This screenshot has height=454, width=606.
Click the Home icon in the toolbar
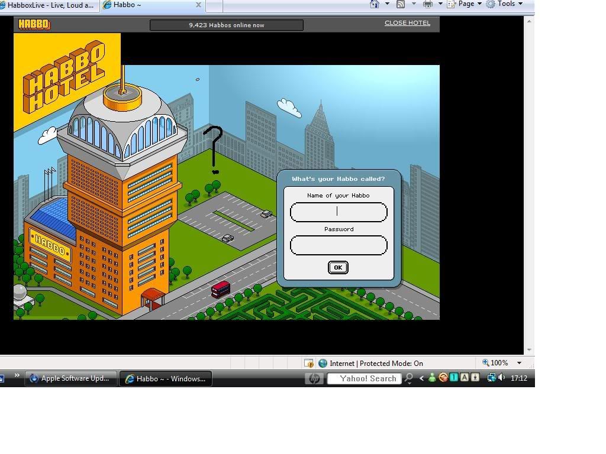(x=374, y=4)
